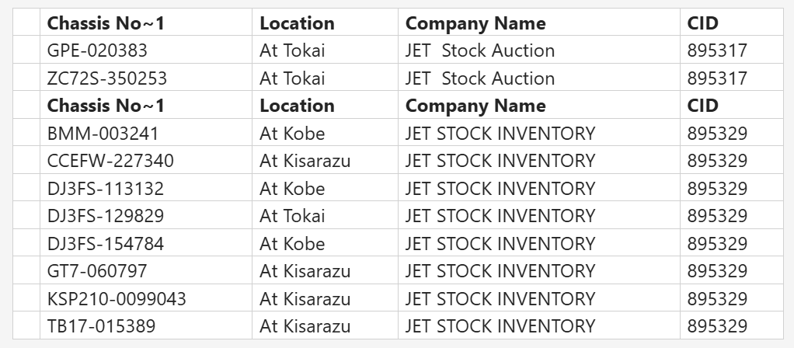This screenshot has height=348, width=794.
Task: Select the BMM-003241 chassis cell
Action: [x=146, y=133]
